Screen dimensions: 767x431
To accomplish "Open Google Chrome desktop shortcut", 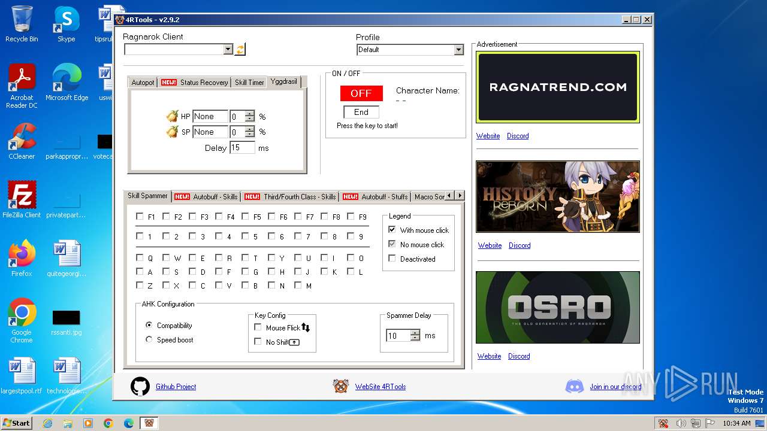I will [22, 321].
